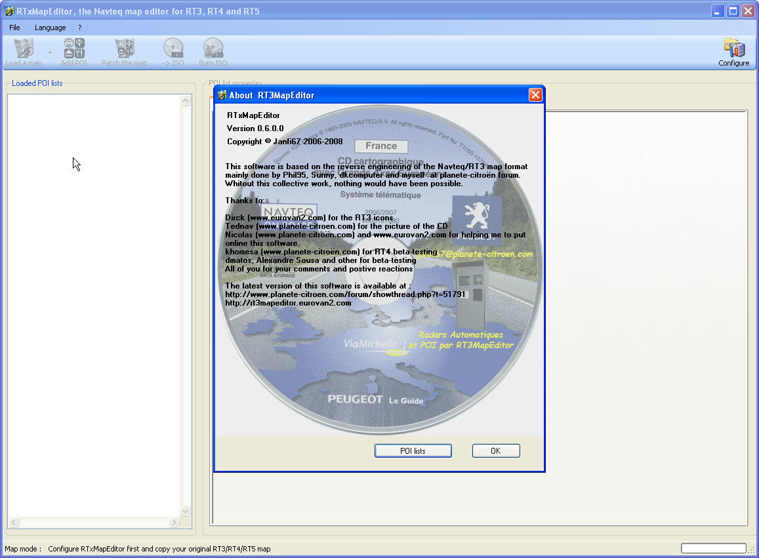Maximize the RTxMapEditor main window

click(733, 10)
